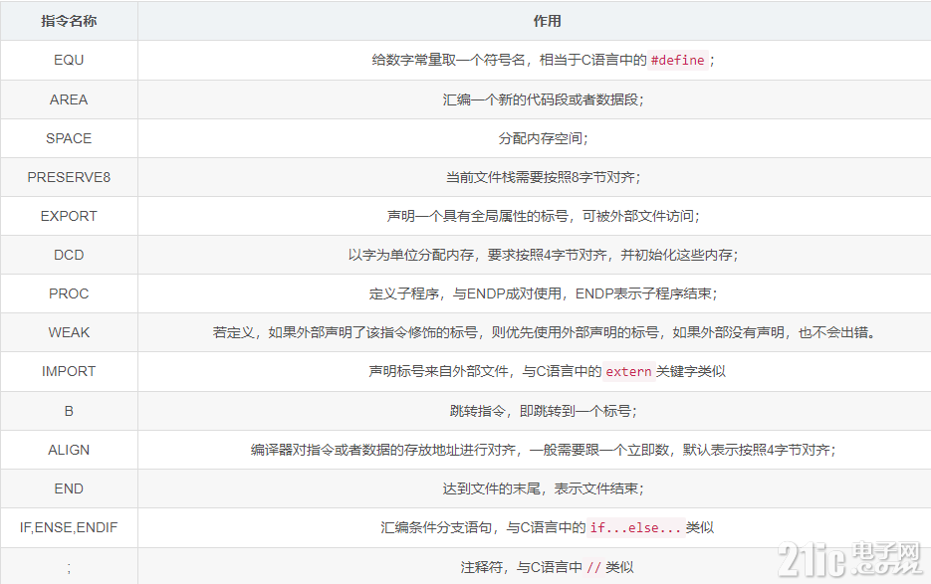Click the EQU directive cell
The image size is (931, 584).
click(69, 60)
